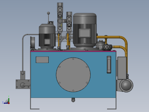Select the gray box mounted on the tank's right side
The height and width of the screenshot is (112, 149).
click(x=122, y=68)
